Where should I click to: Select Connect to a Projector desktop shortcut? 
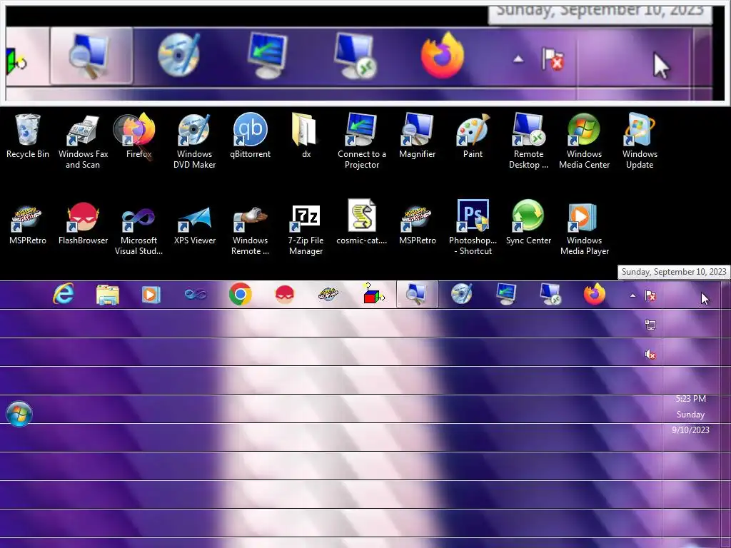coord(362,141)
